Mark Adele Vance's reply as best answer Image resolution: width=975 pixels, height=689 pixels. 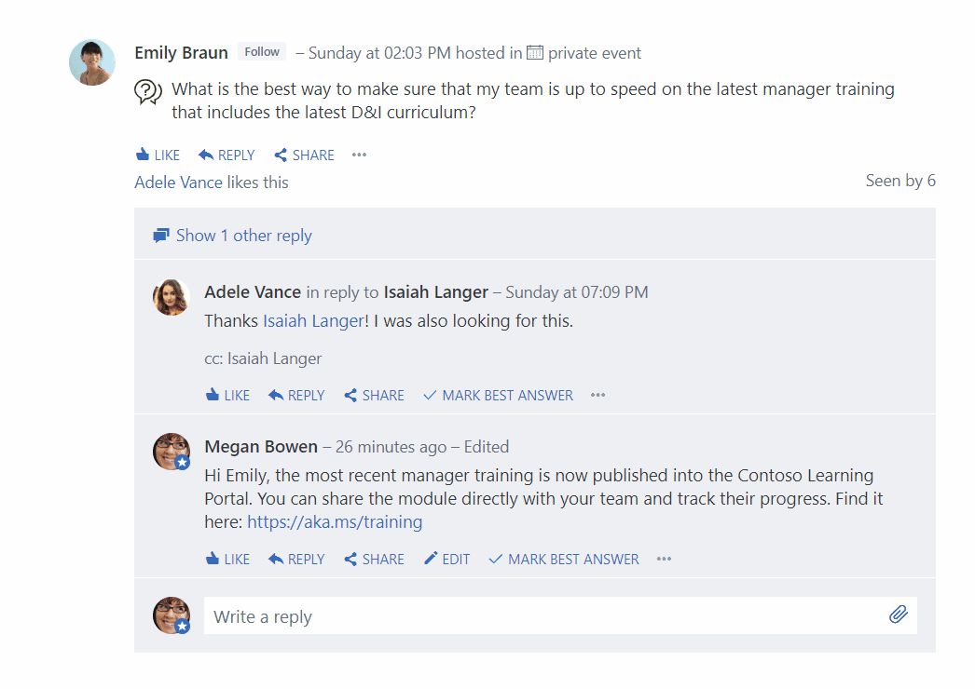[497, 395]
